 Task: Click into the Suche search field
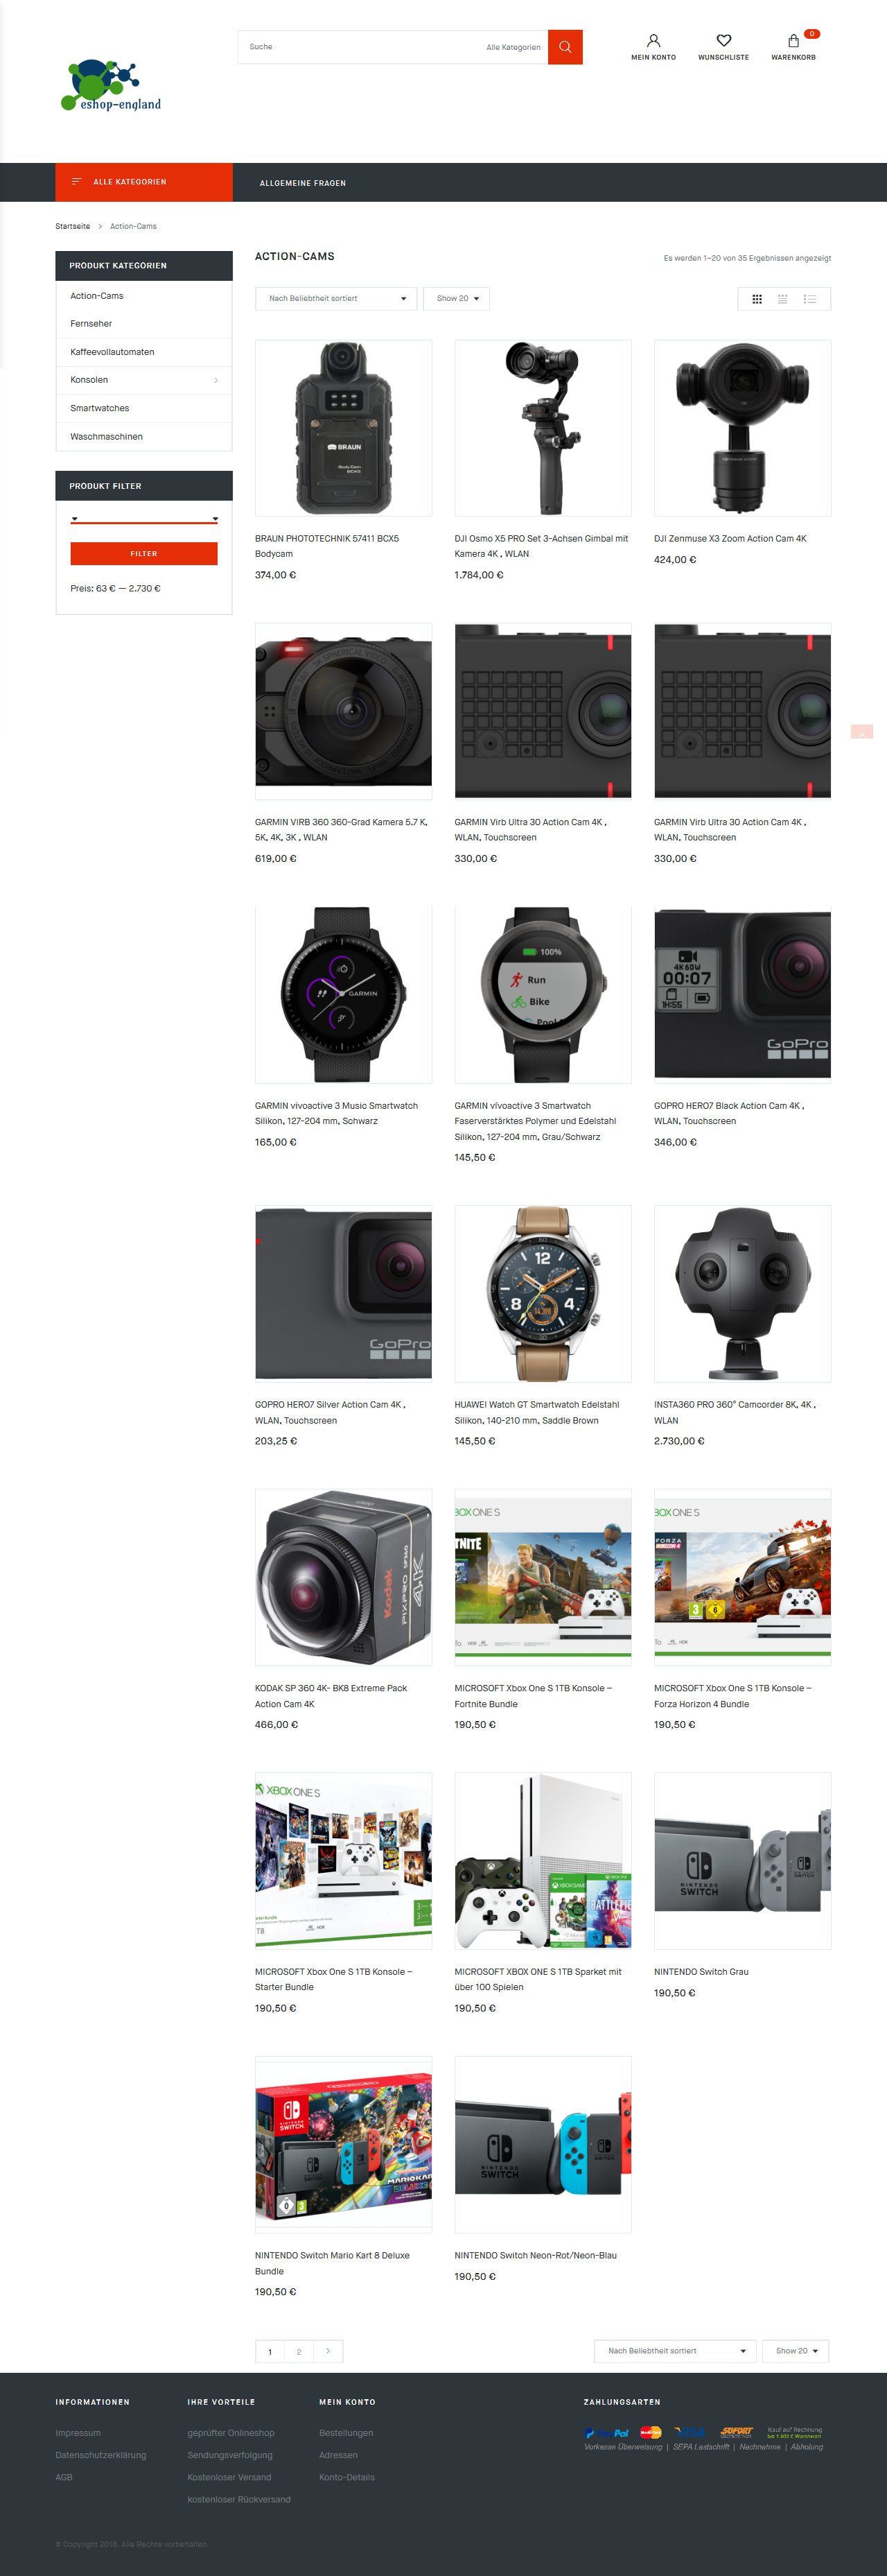tap(360, 47)
